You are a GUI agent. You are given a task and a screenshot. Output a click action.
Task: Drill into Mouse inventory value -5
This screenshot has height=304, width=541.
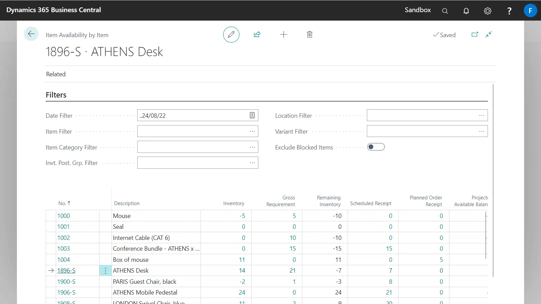(242, 216)
